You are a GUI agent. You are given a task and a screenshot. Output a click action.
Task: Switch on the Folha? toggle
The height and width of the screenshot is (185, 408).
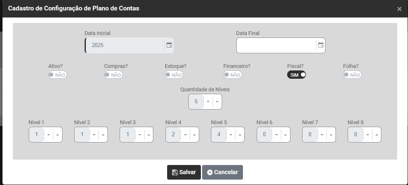click(352, 75)
